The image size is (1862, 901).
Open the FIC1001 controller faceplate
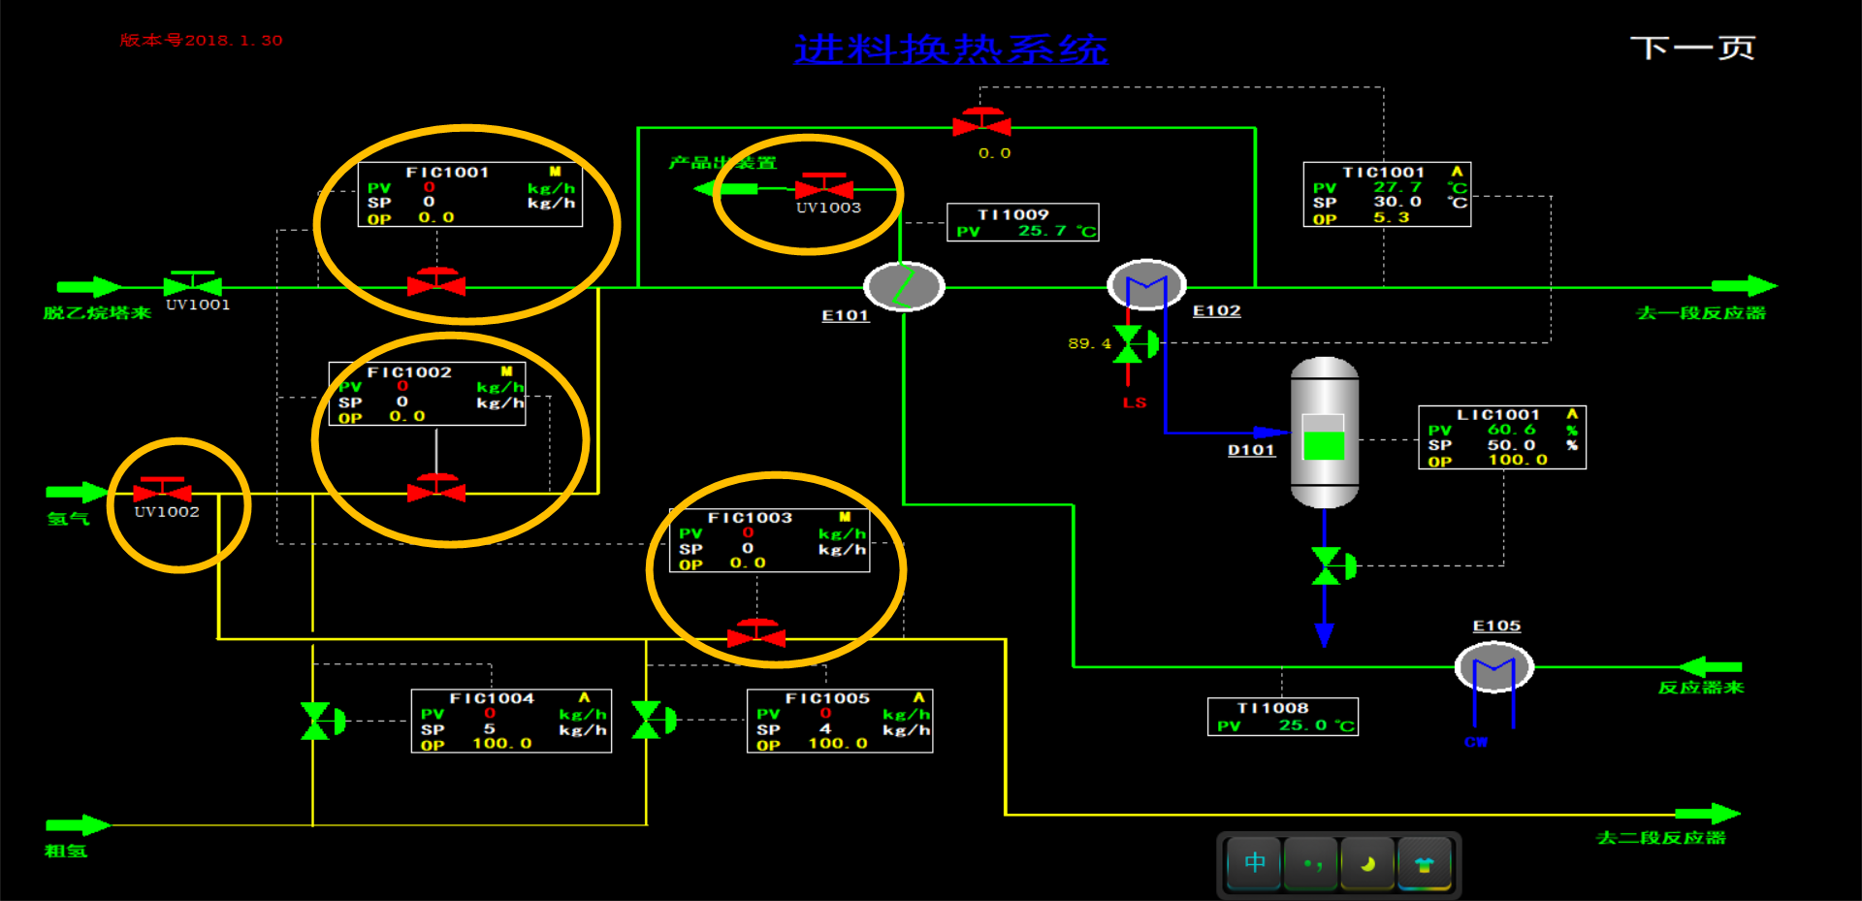coord(470,195)
